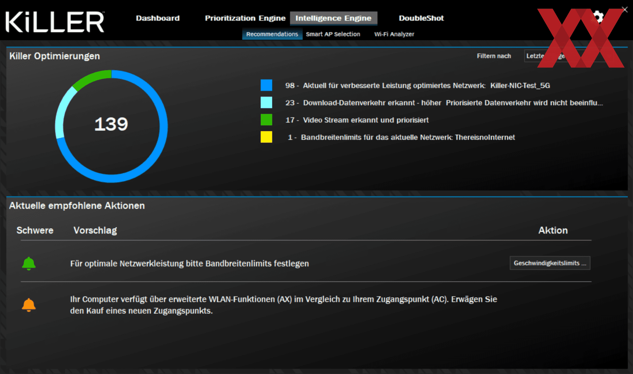Click the 139 total in donut chart
Image resolution: width=633 pixels, height=374 pixels.
click(x=111, y=124)
